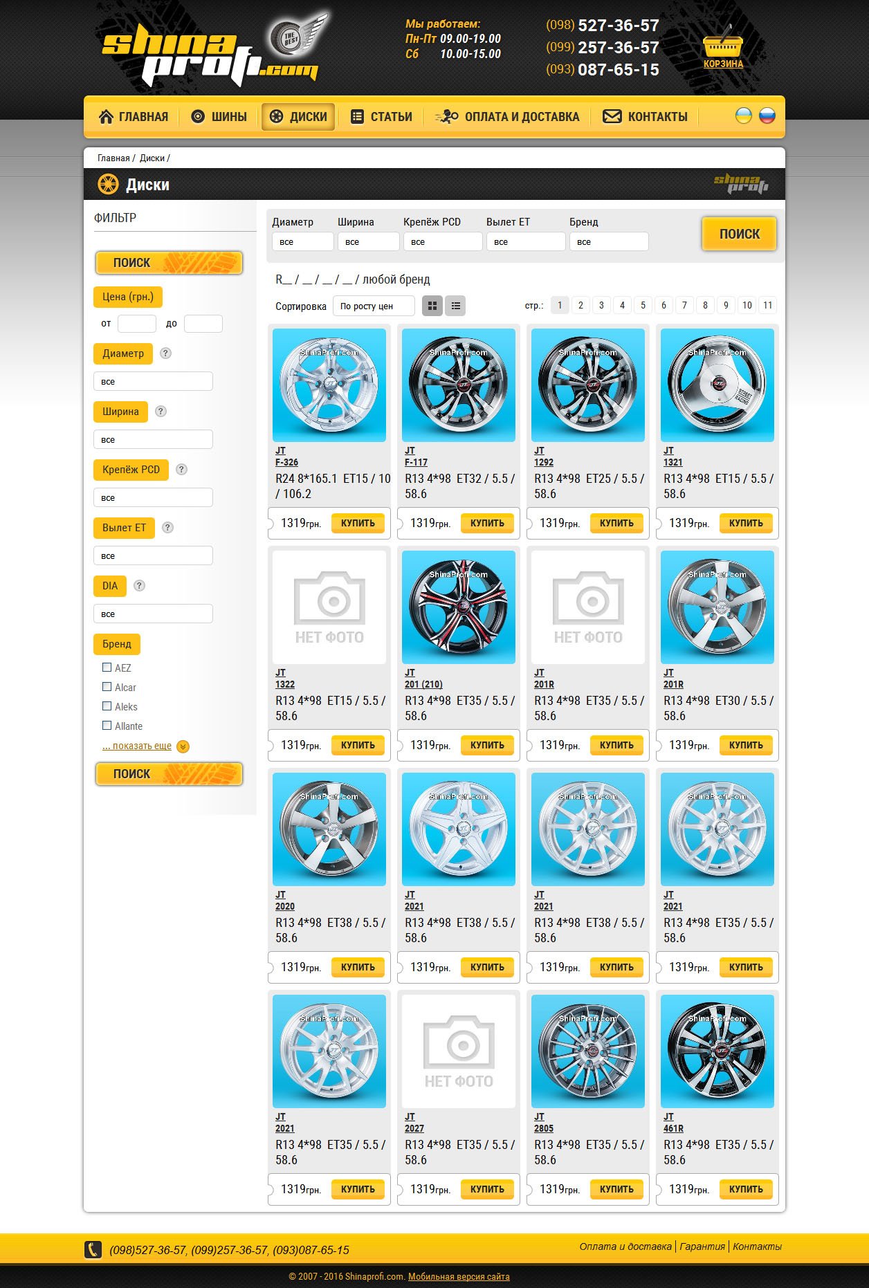Open the JT 2805 wheel thumbnail
This screenshot has height=1288, width=869.
(588, 1051)
